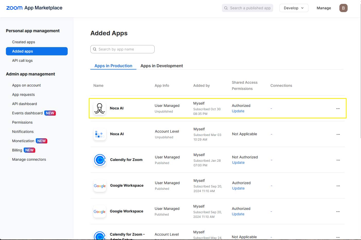This screenshot has height=240, width=361.
Task: Select the Apps in Production tab
Action: point(113,66)
